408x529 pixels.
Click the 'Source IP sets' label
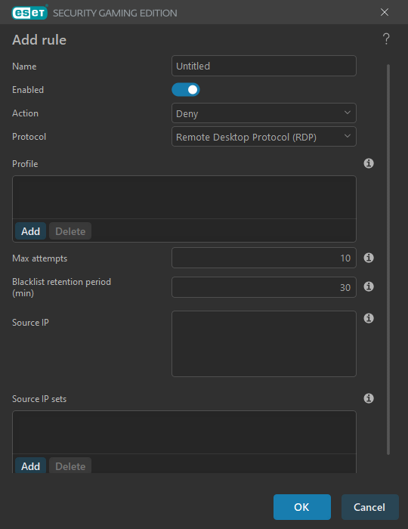[x=39, y=399]
